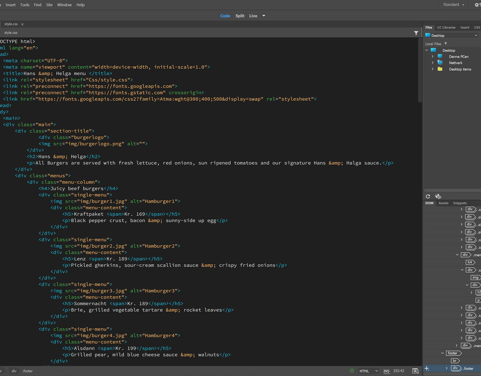
Task: Switch to the CC Libraries panel tab
Action: point(446,27)
